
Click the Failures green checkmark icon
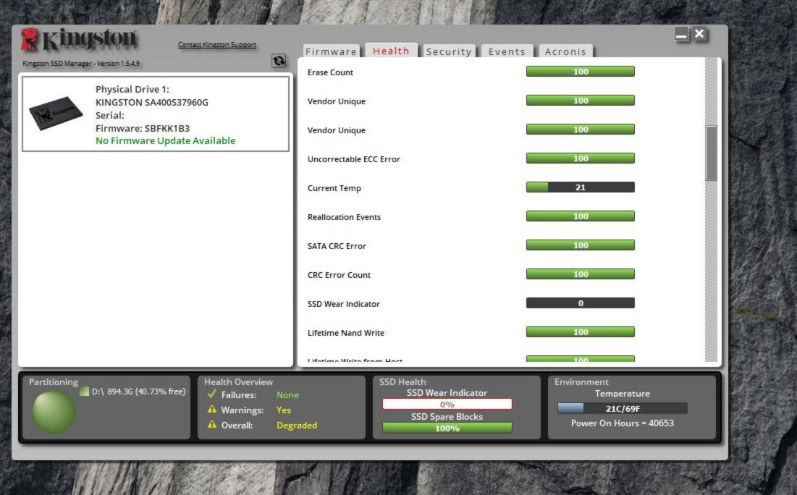point(212,394)
